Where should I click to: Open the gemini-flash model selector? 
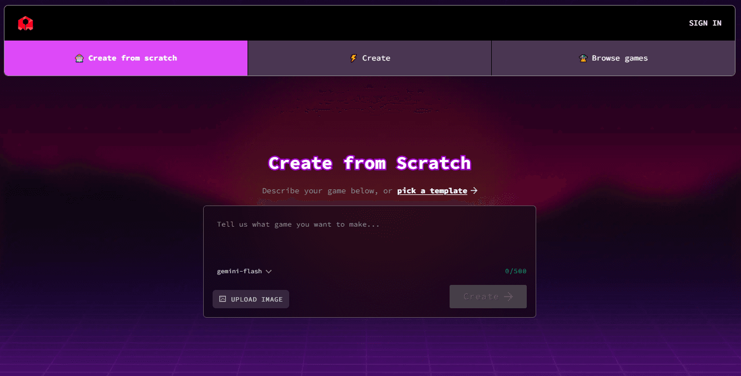pyautogui.click(x=240, y=271)
